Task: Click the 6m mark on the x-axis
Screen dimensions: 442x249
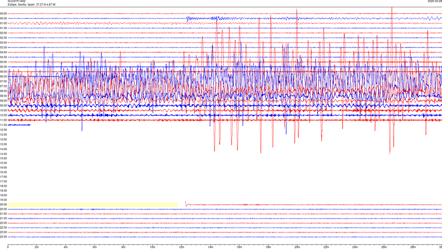Action: click(x=95, y=247)
